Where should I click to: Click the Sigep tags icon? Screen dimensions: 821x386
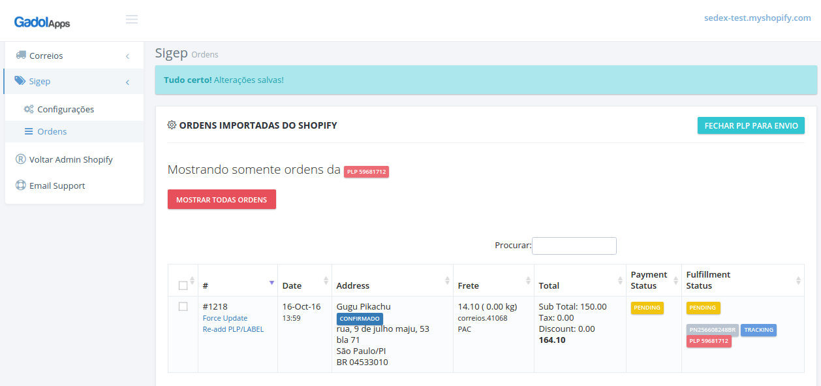(20, 81)
